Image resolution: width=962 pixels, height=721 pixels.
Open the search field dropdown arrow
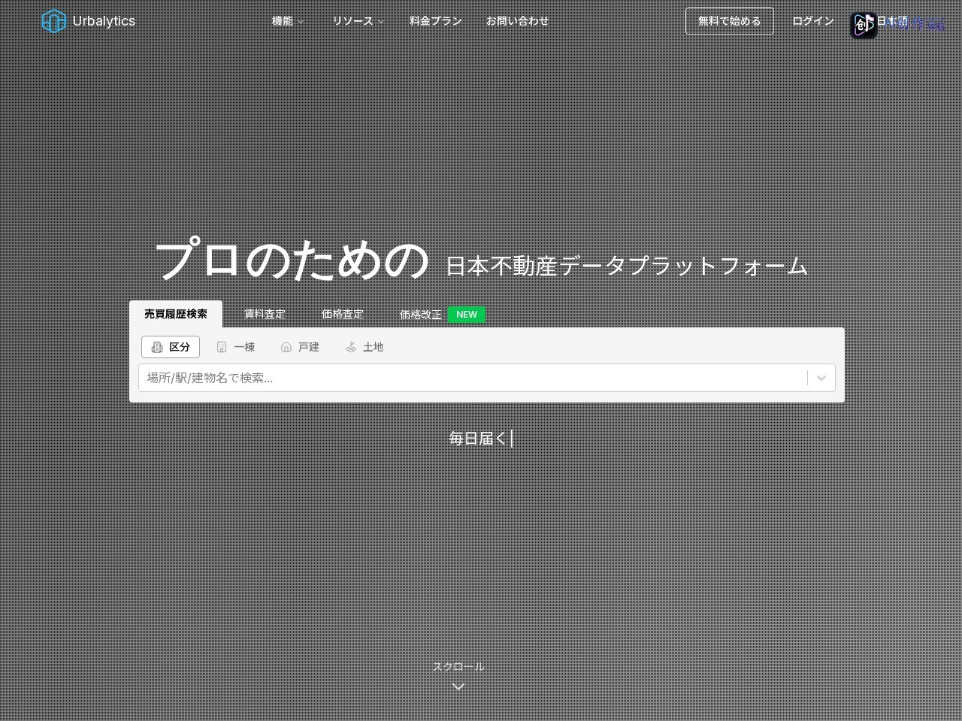(x=821, y=378)
